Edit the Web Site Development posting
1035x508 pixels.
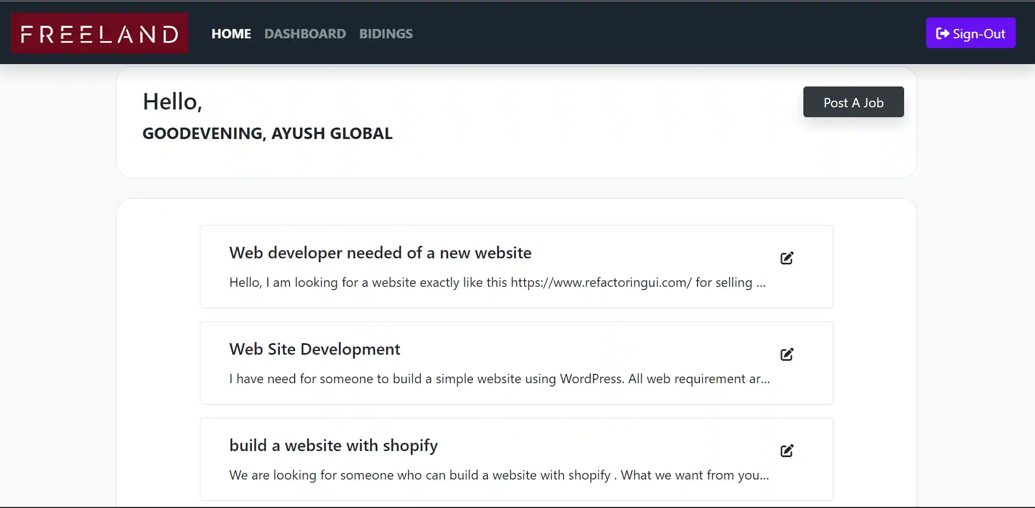tap(787, 354)
